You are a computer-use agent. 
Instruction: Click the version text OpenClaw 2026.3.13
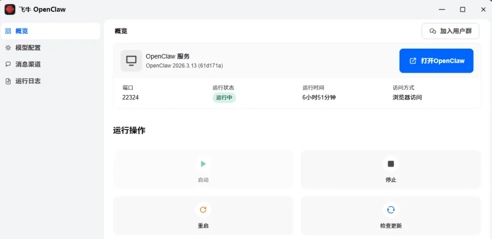(x=184, y=66)
